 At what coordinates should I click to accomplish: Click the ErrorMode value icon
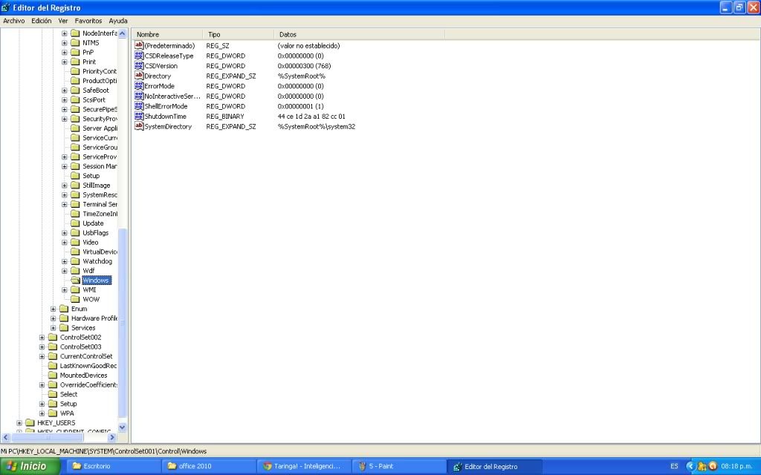click(x=139, y=86)
